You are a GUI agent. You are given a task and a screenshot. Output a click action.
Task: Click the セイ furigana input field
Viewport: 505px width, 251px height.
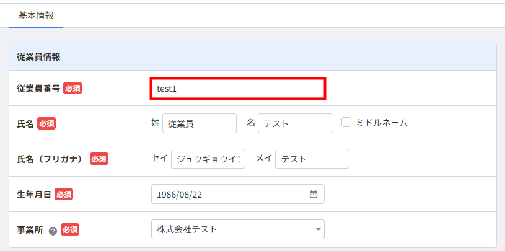pyautogui.click(x=208, y=159)
